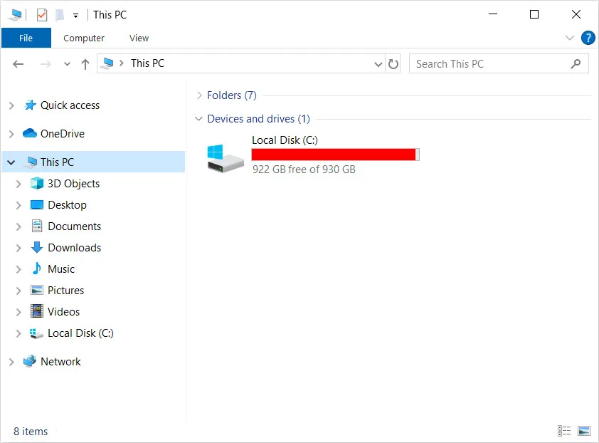The height and width of the screenshot is (443, 599).
Task: Click the Documents page icon
Action: pyautogui.click(x=37, y=226)
